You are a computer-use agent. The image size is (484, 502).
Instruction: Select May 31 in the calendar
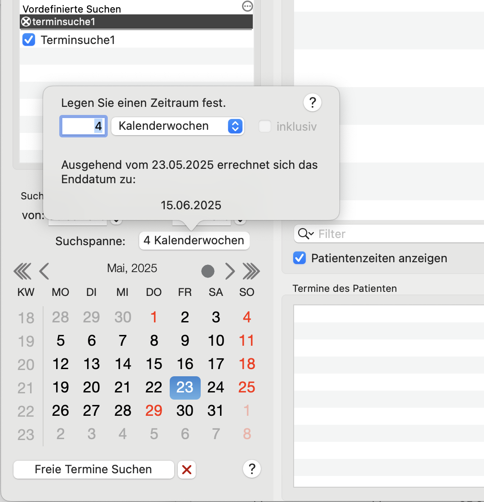point(215,411)
